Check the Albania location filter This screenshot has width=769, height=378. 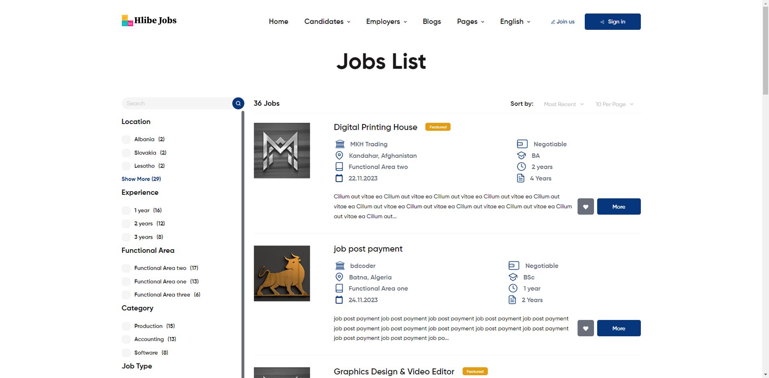click(126, 139)
